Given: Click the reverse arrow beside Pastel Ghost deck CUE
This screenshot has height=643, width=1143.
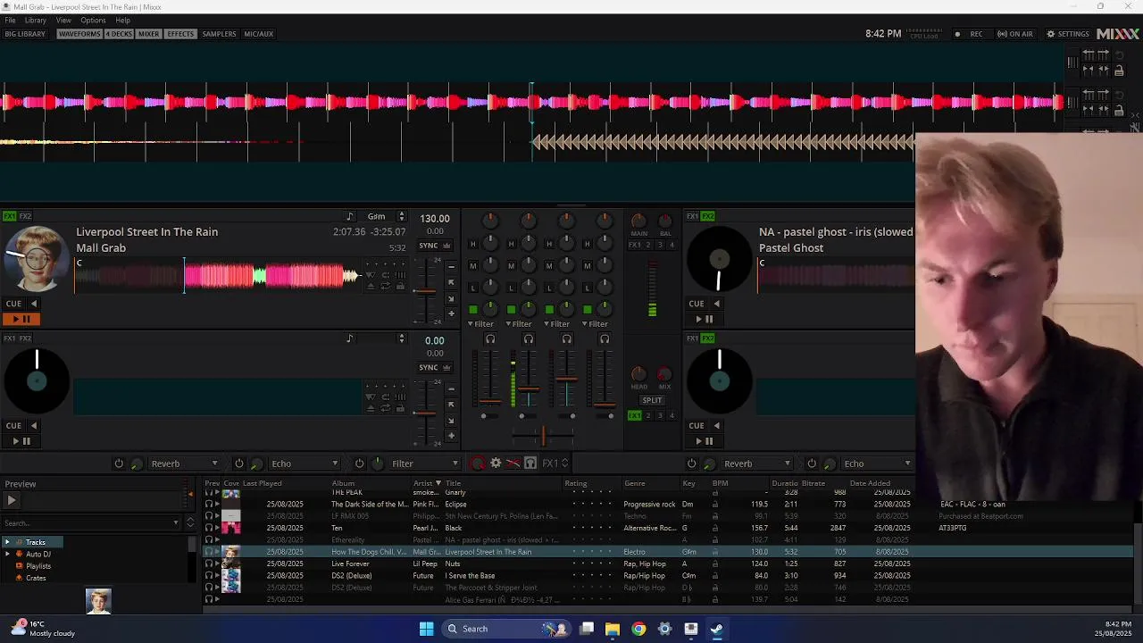Looking at the screenshot, I should pos(716,304).
